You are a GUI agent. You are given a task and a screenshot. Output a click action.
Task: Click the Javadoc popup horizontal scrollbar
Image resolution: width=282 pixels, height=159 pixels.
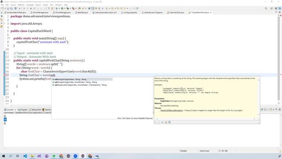point(206,119)
